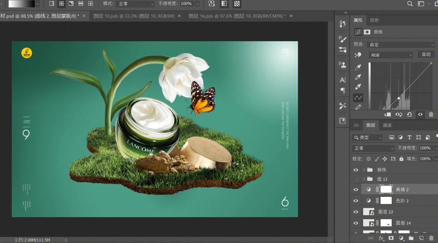Open the layer filter 类型 dropdown

(367, 137)
